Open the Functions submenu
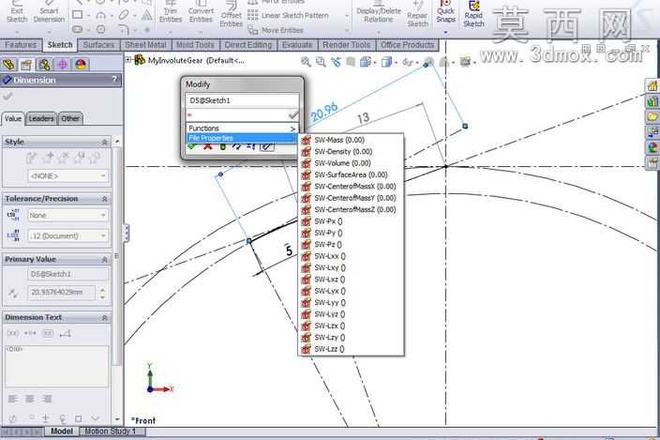Image resolution: width=660 pixels, height=440 pixels. click(243, 128)
